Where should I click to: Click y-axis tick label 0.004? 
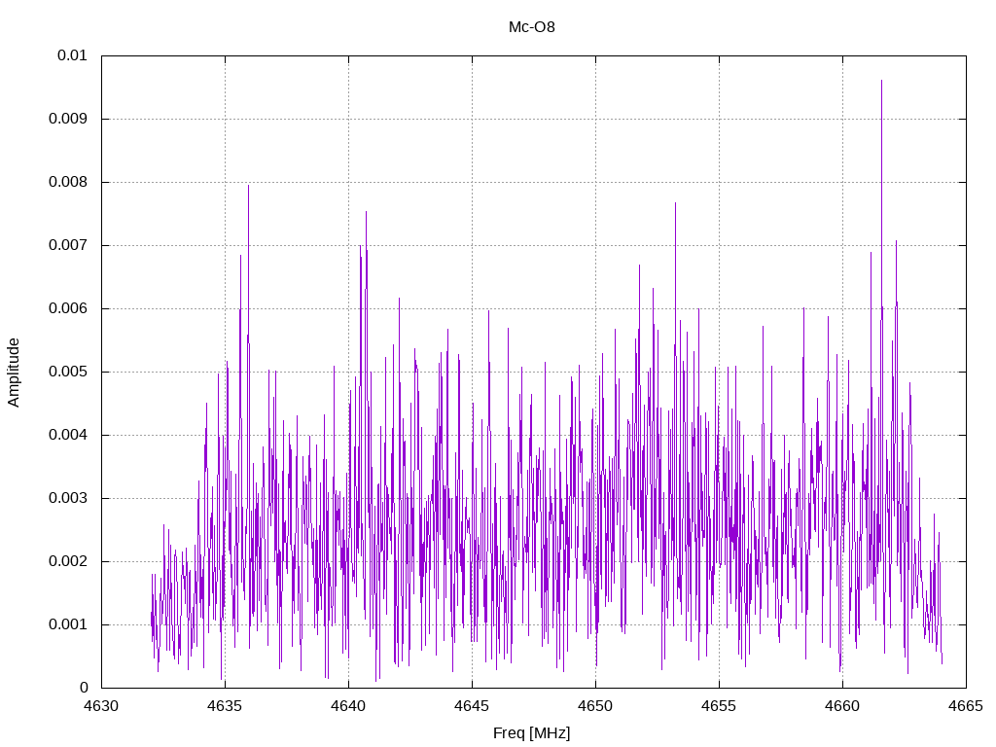click(x=68, y=435)
